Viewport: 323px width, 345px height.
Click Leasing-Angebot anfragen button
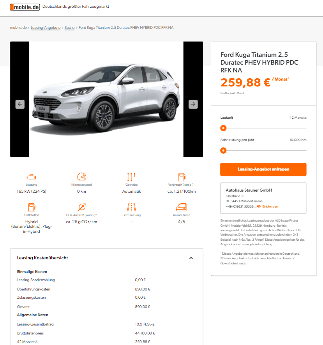[263, 169]
